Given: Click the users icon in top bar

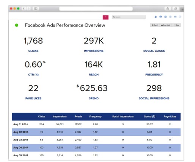Looking at the screenshot, I should pos(156,17).
